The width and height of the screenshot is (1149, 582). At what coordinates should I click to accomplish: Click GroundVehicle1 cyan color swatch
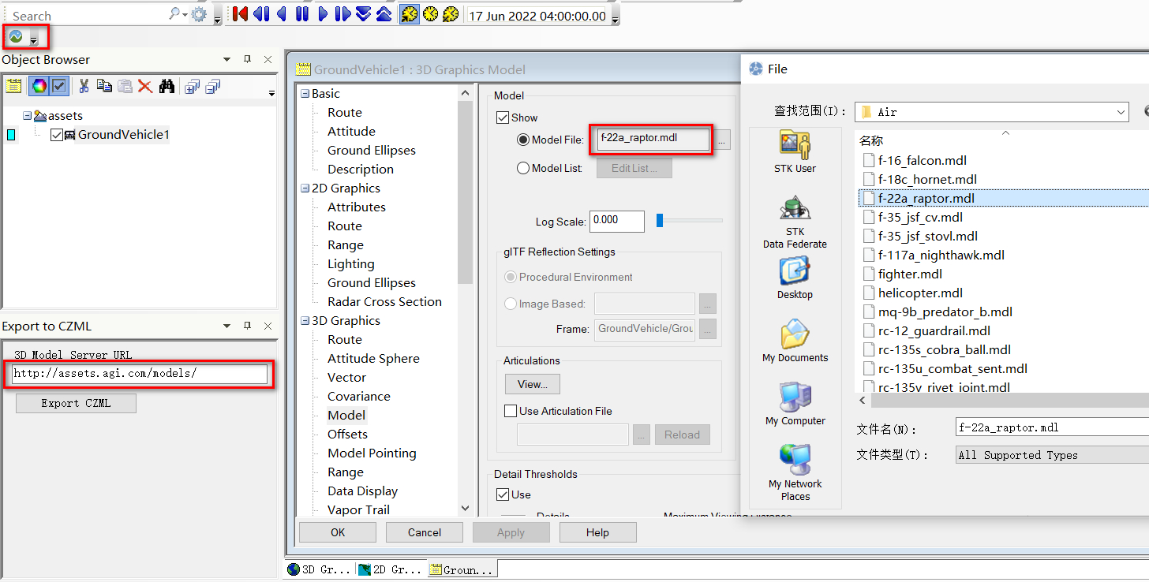[x=11, y=135]
